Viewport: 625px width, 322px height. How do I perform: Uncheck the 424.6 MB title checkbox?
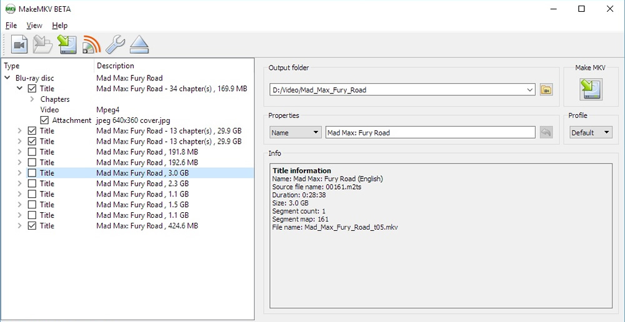(32, 226)
